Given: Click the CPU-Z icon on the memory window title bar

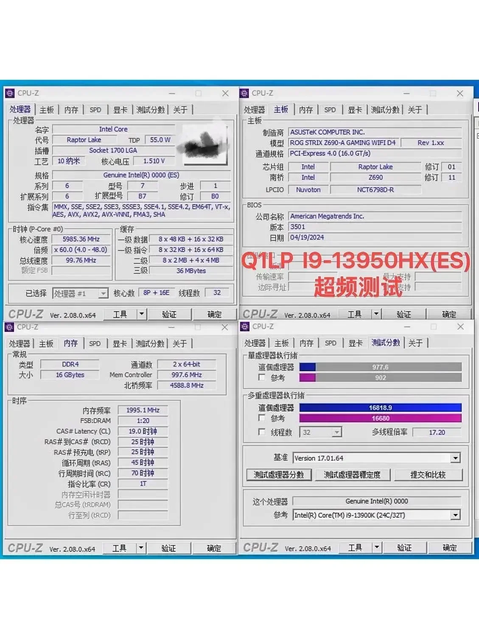Looking at the screenshot, I should (x=9, y=327).
